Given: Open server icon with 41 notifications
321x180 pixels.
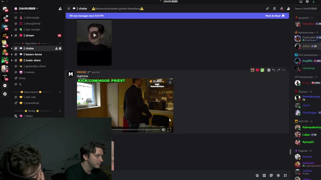Looking at the screenshot, I should [x=5, y=52].
